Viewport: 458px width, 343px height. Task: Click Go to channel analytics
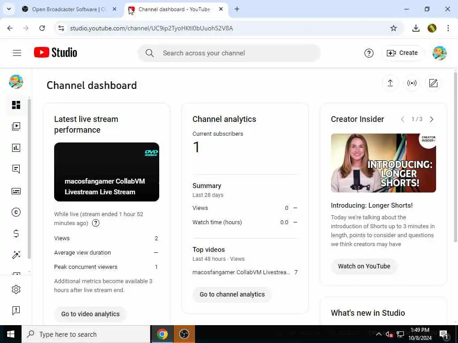click(232, 295)
